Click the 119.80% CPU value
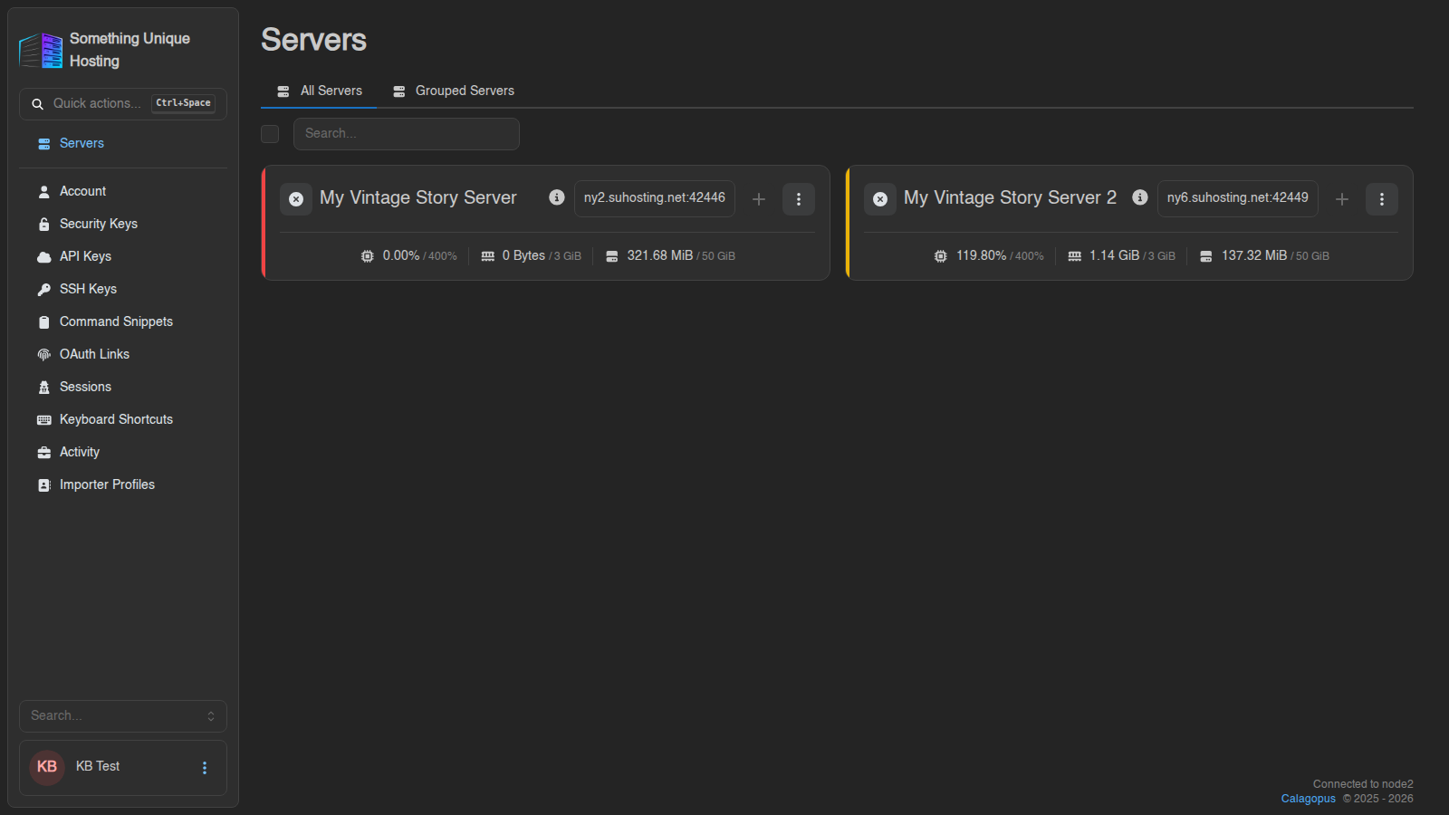 pos(982,255)
